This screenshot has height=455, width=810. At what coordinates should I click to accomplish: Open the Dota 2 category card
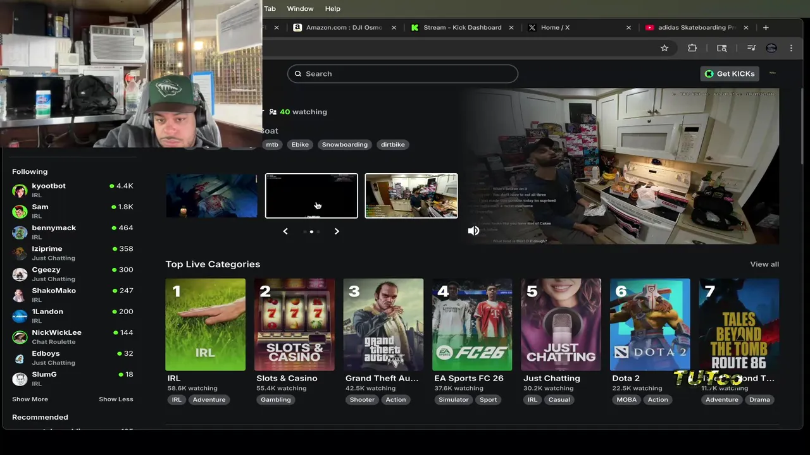[x=650, y=324]
